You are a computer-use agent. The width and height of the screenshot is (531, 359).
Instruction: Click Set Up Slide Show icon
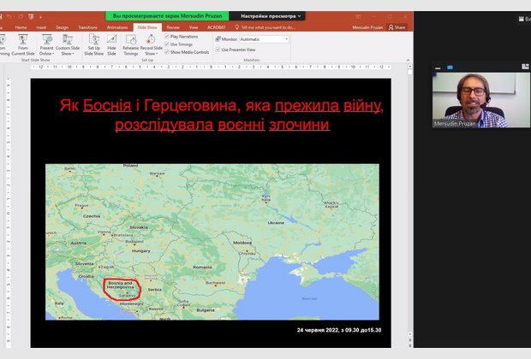pos(94,41)
